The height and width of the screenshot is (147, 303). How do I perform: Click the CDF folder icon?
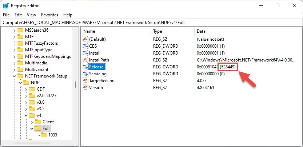[x=32, y=89]
